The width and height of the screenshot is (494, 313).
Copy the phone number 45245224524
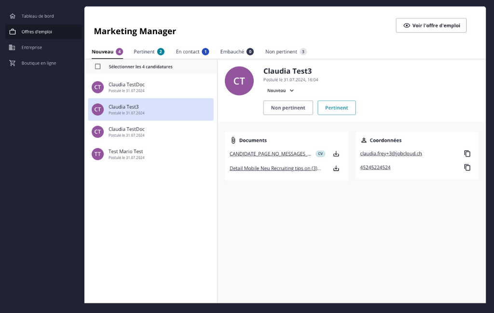pyautogui.click(x=467, y=168)
